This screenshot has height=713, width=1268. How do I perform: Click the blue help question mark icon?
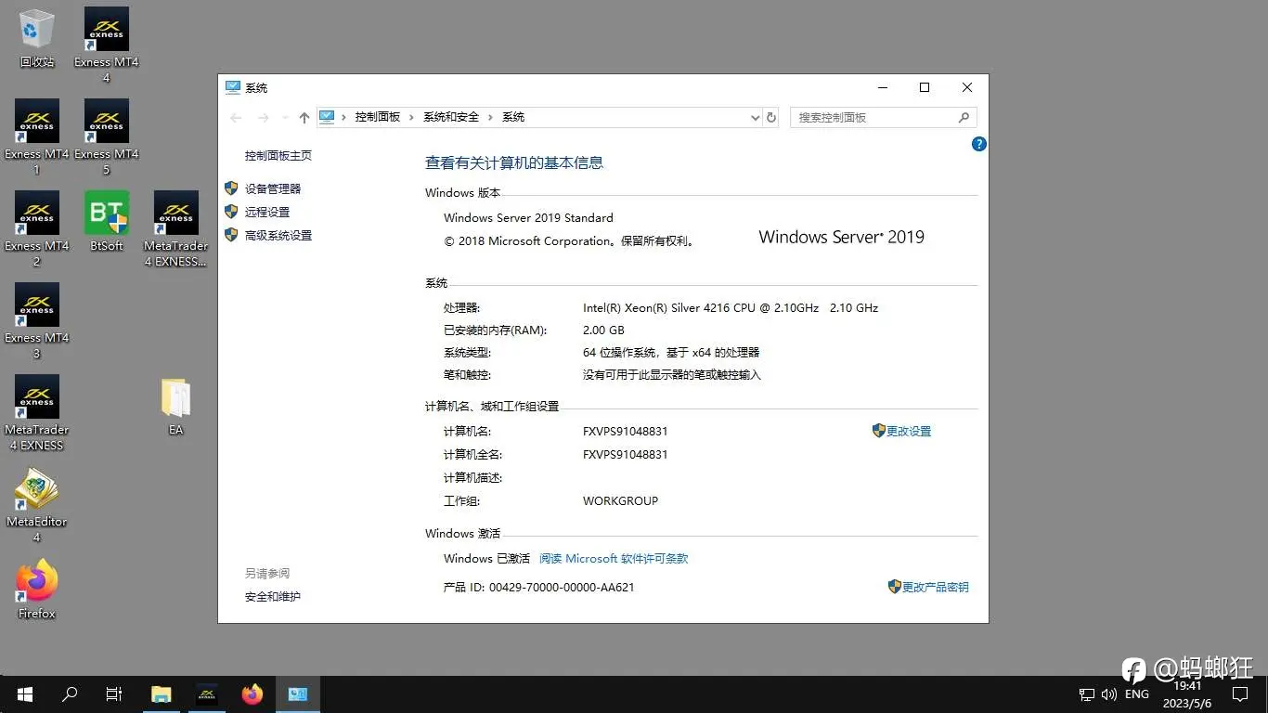click(x=978, y=144)
